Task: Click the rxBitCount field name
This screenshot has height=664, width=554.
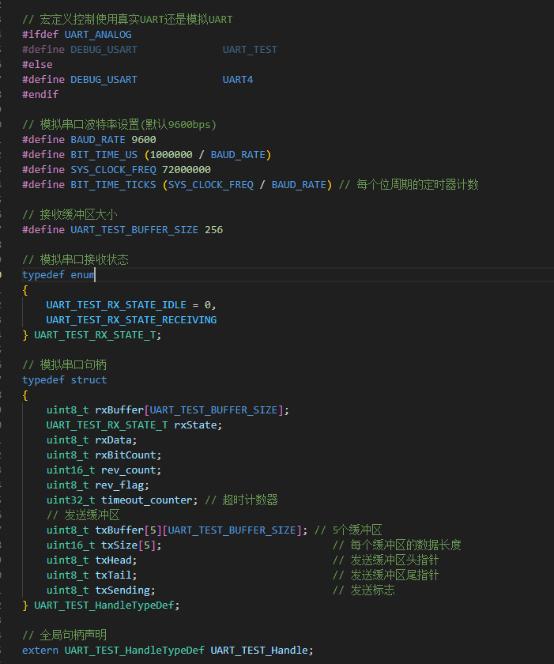Action: pos(126,455)
